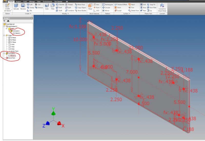Select the Copy Object tool
Image resolution: width=205 pixels, height=141 pixels.
coord(80,8)
